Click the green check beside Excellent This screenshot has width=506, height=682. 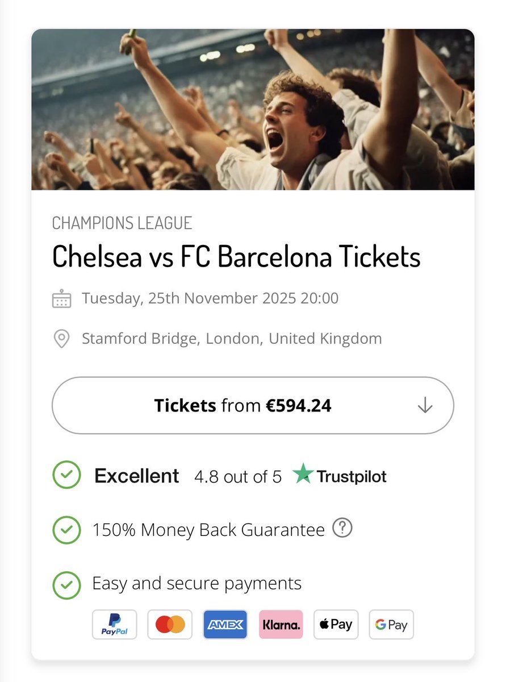click(x=66, y=475)
